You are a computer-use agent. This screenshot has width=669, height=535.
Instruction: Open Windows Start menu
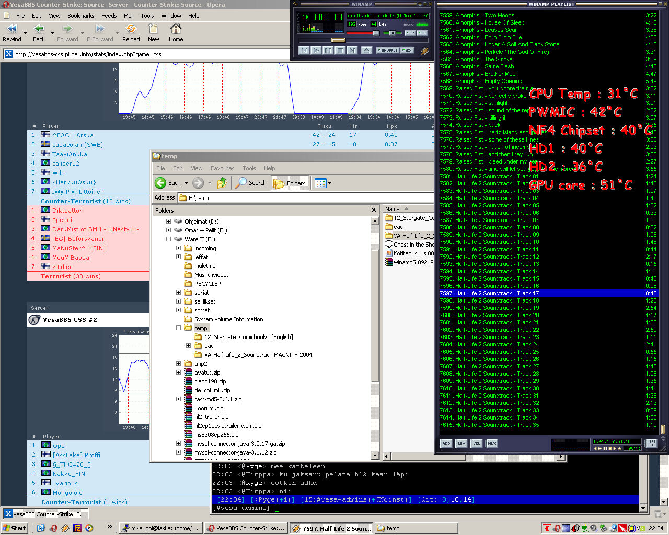point(14,528)
